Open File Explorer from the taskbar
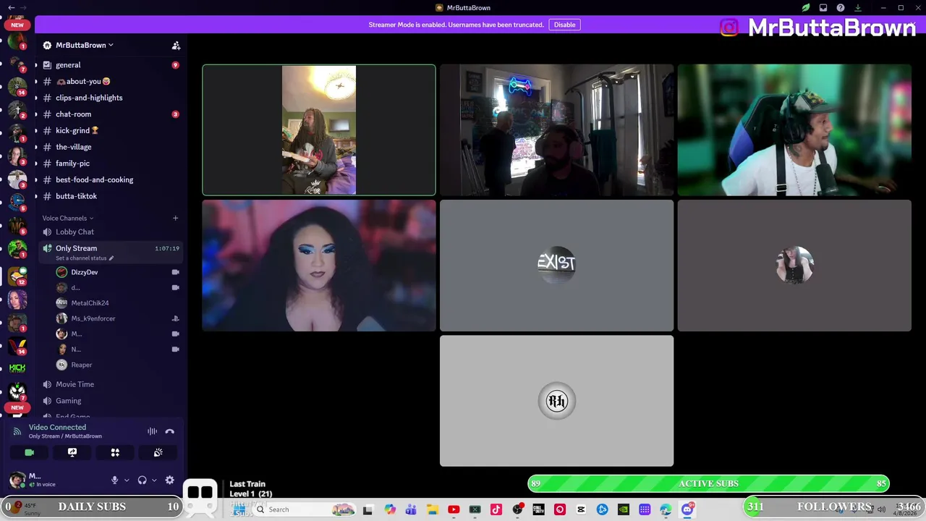Screen dimensions: 926x521 [432, 509]
